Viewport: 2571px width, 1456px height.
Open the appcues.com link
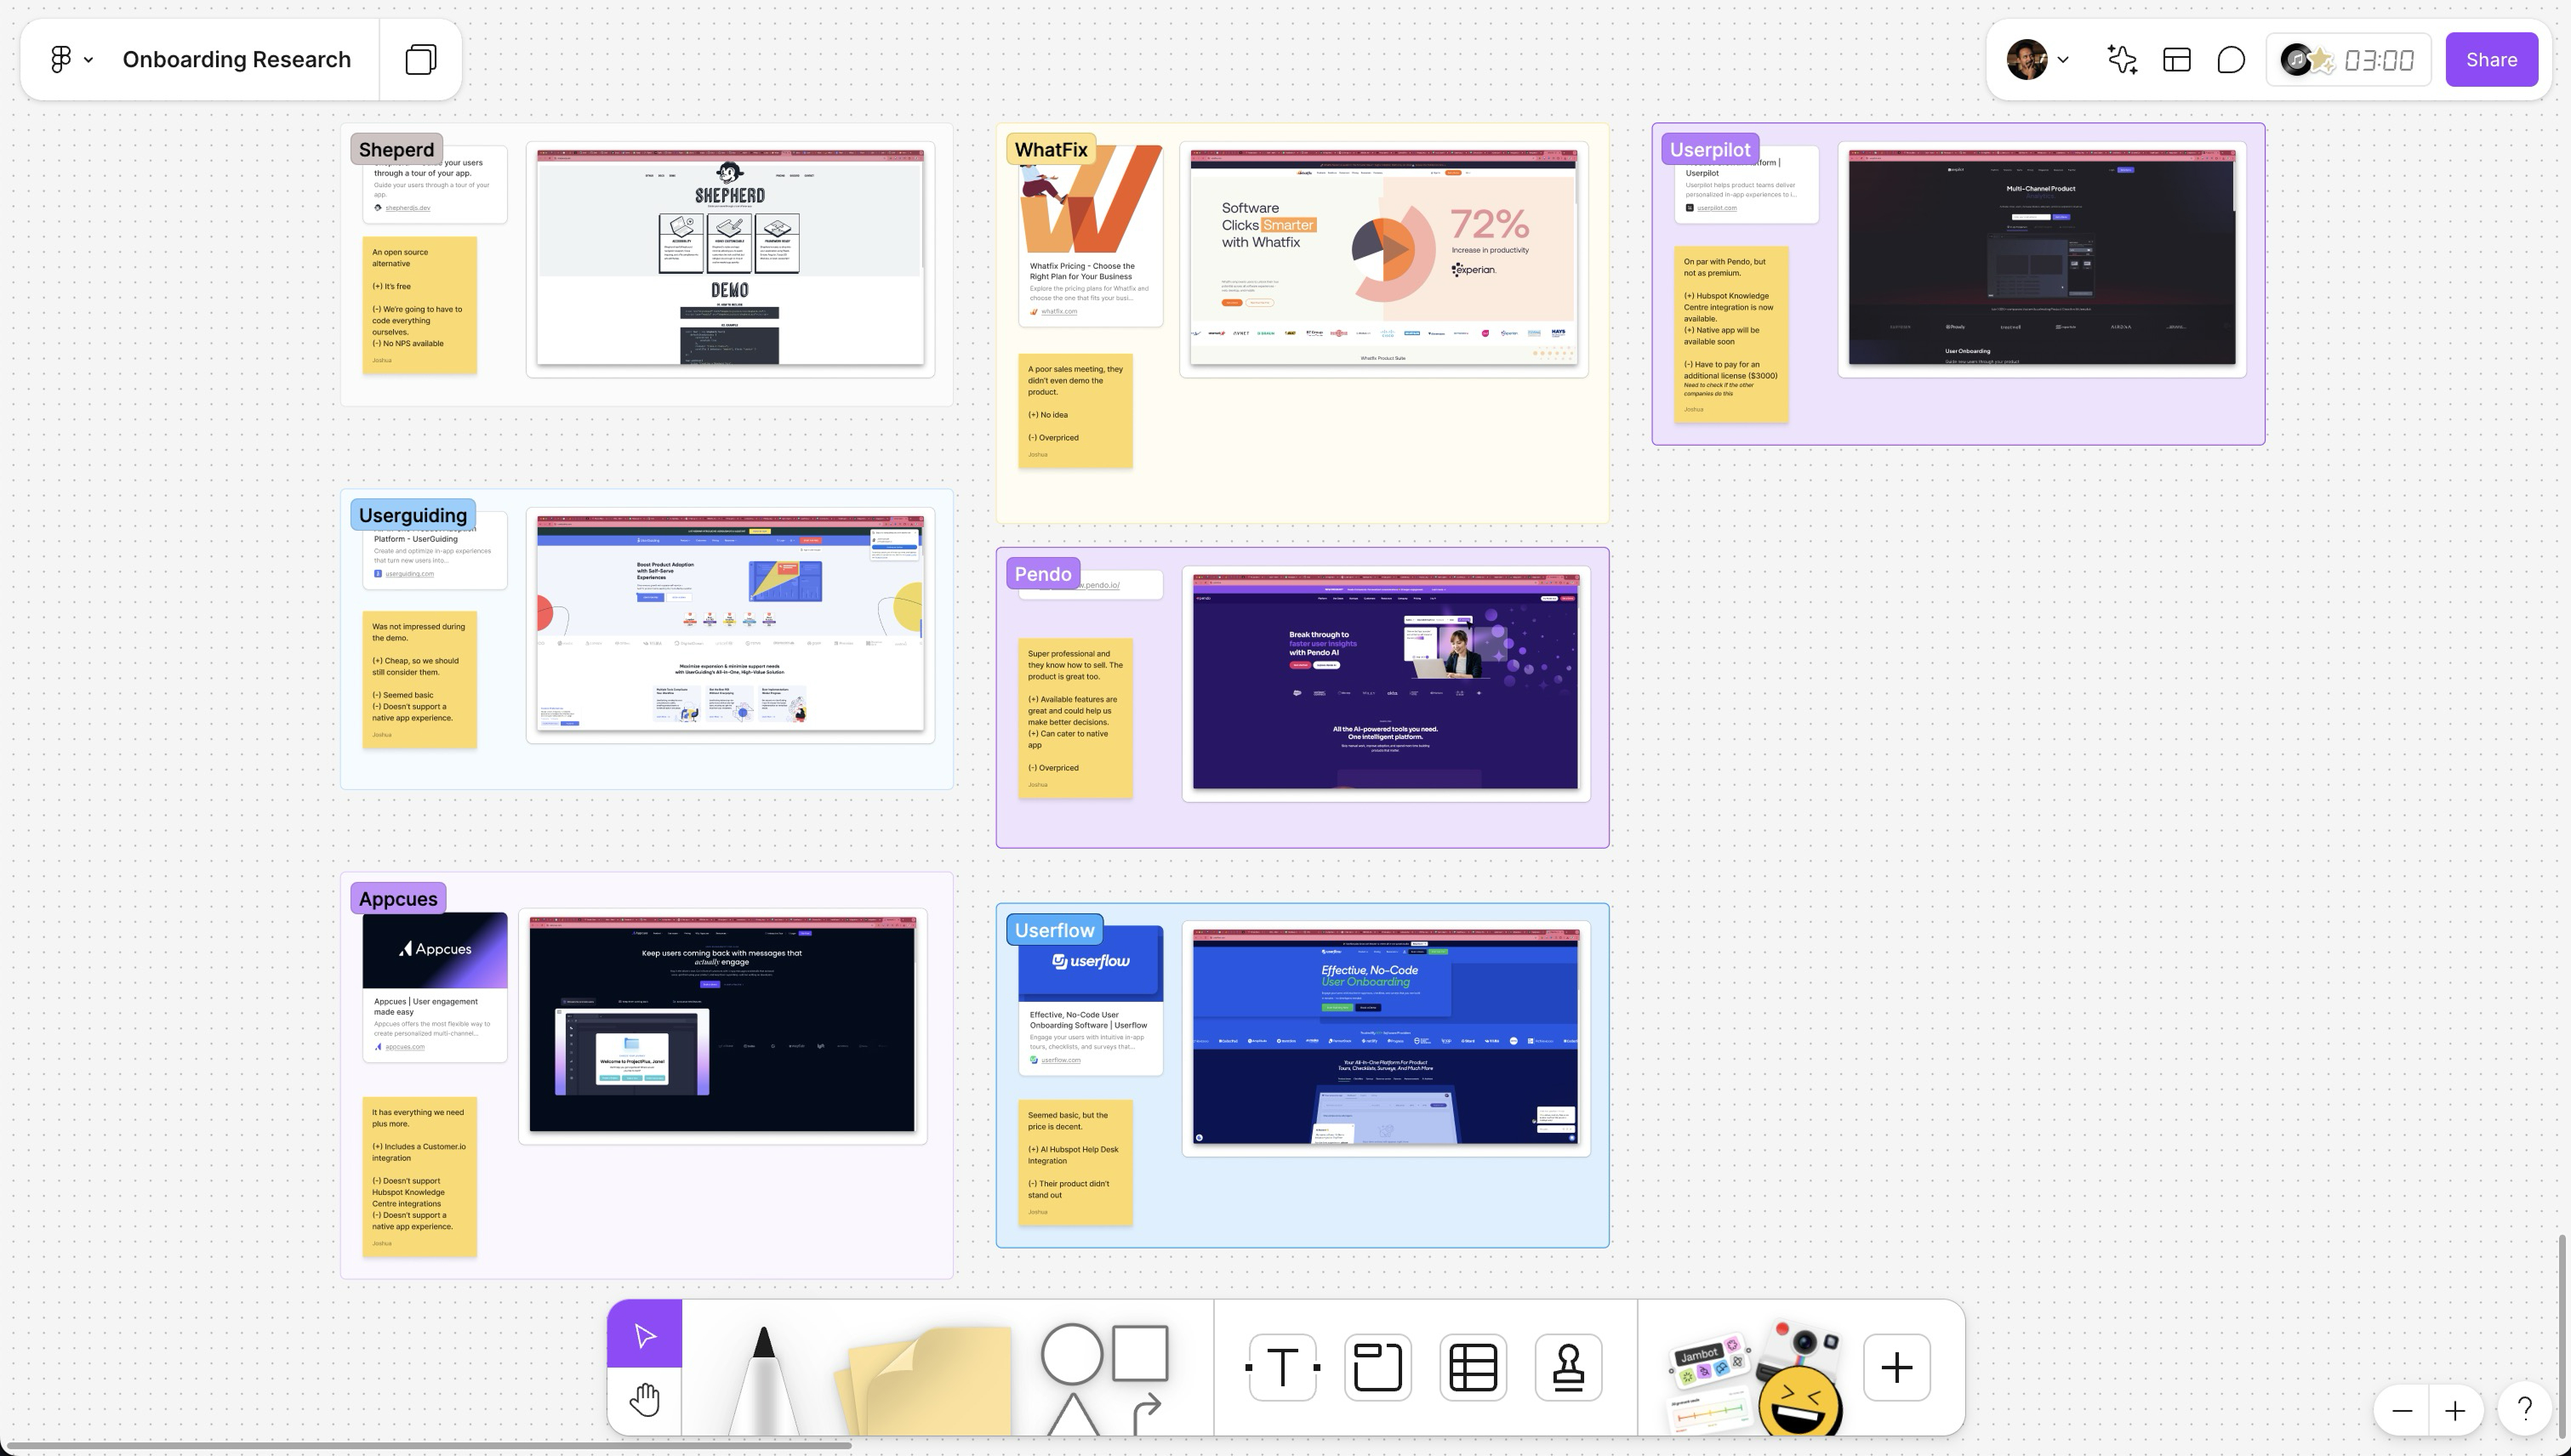404,1047
